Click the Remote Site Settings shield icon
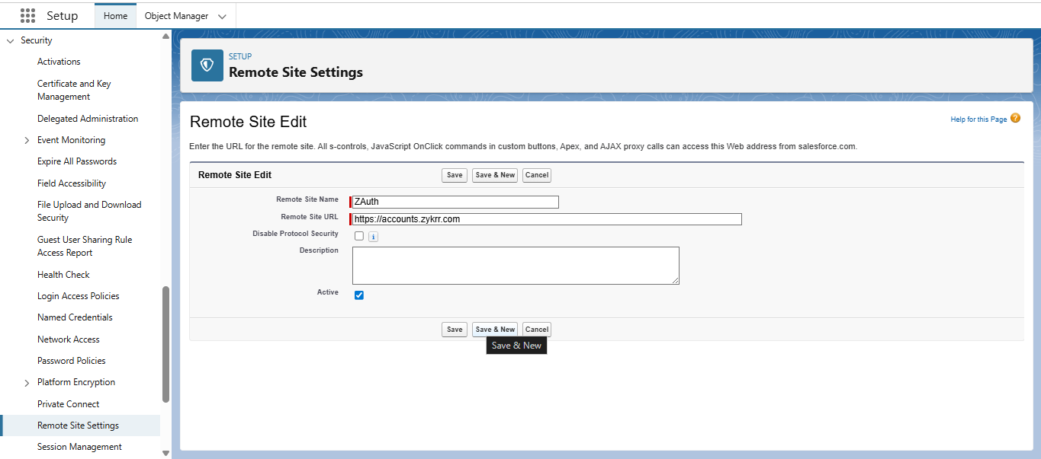The height and width of the screenshot is (459, 1041). click(x=207, y=65)
